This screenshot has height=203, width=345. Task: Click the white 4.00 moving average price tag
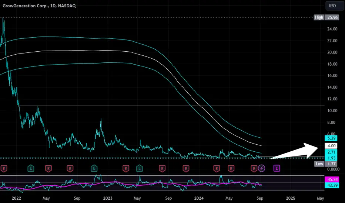tap(331, 146)
